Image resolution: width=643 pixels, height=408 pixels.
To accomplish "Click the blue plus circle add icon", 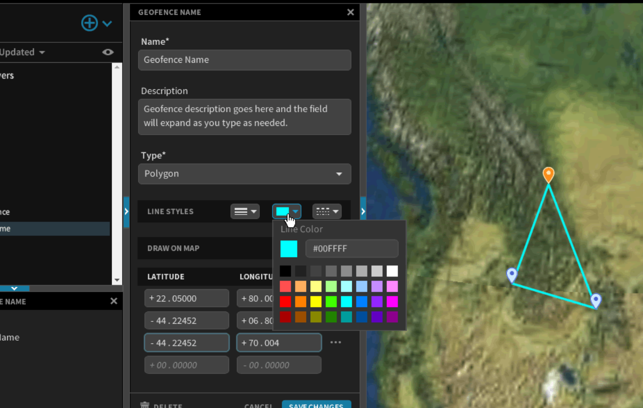I will coord(89,23).
